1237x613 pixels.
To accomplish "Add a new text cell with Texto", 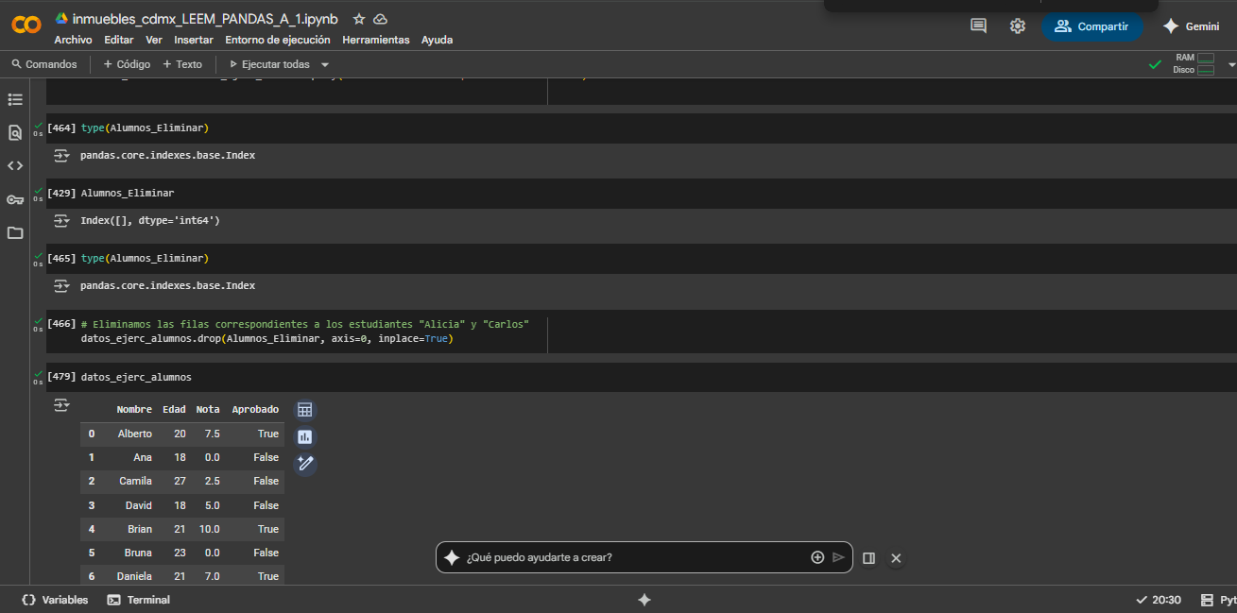I will (x=182, y=64).
